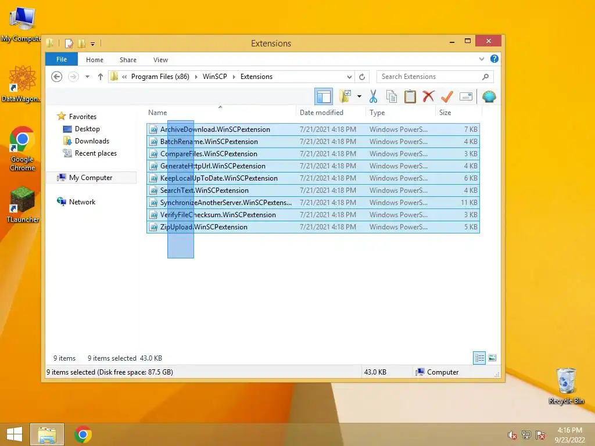Image resolution: width=595 pixels, height=446 pixels.
Task: Paste from clipboard toolbar icon
Action: 410,96
